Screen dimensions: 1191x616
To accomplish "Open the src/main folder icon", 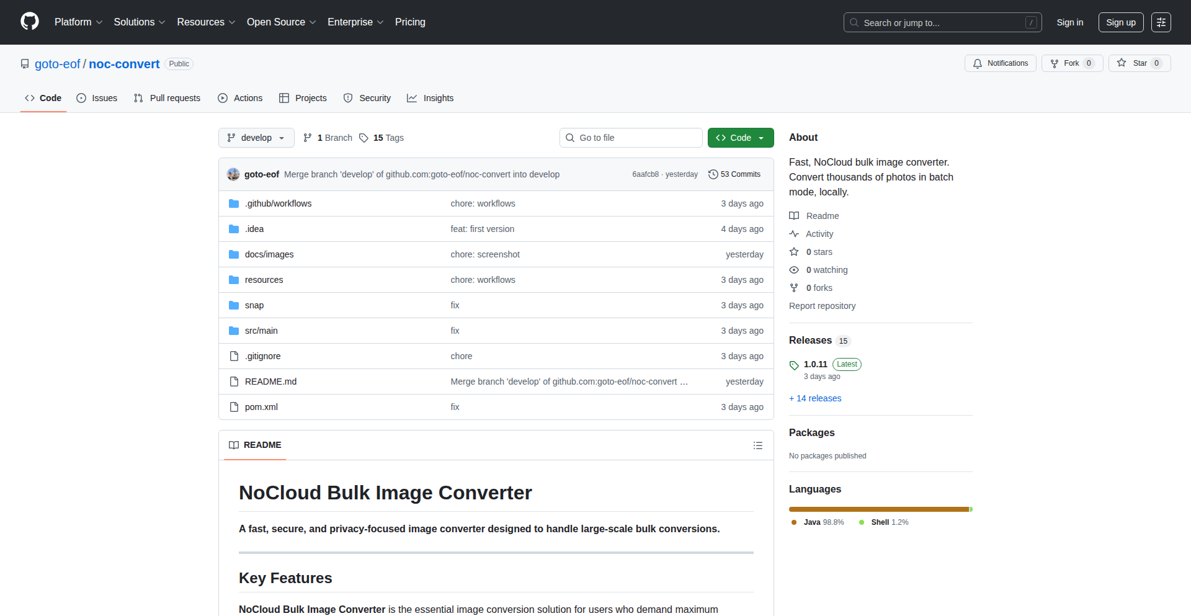I will [x=234, y=331].
